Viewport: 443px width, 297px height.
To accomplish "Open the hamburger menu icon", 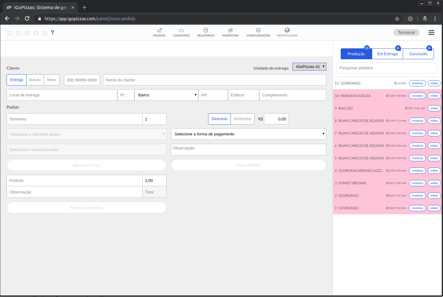I will [x=431, y=32].
